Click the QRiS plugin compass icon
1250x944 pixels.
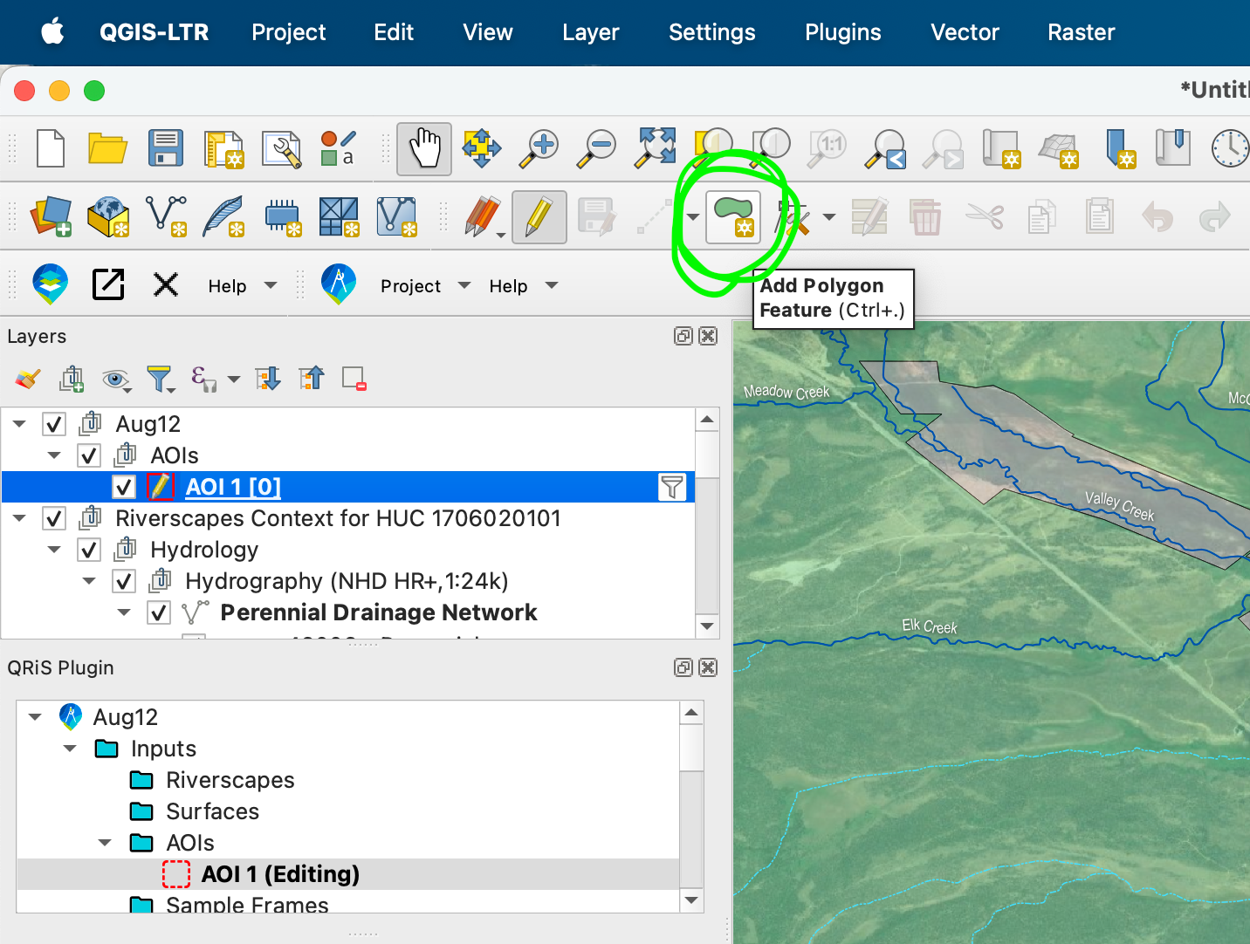coord(339,284)
